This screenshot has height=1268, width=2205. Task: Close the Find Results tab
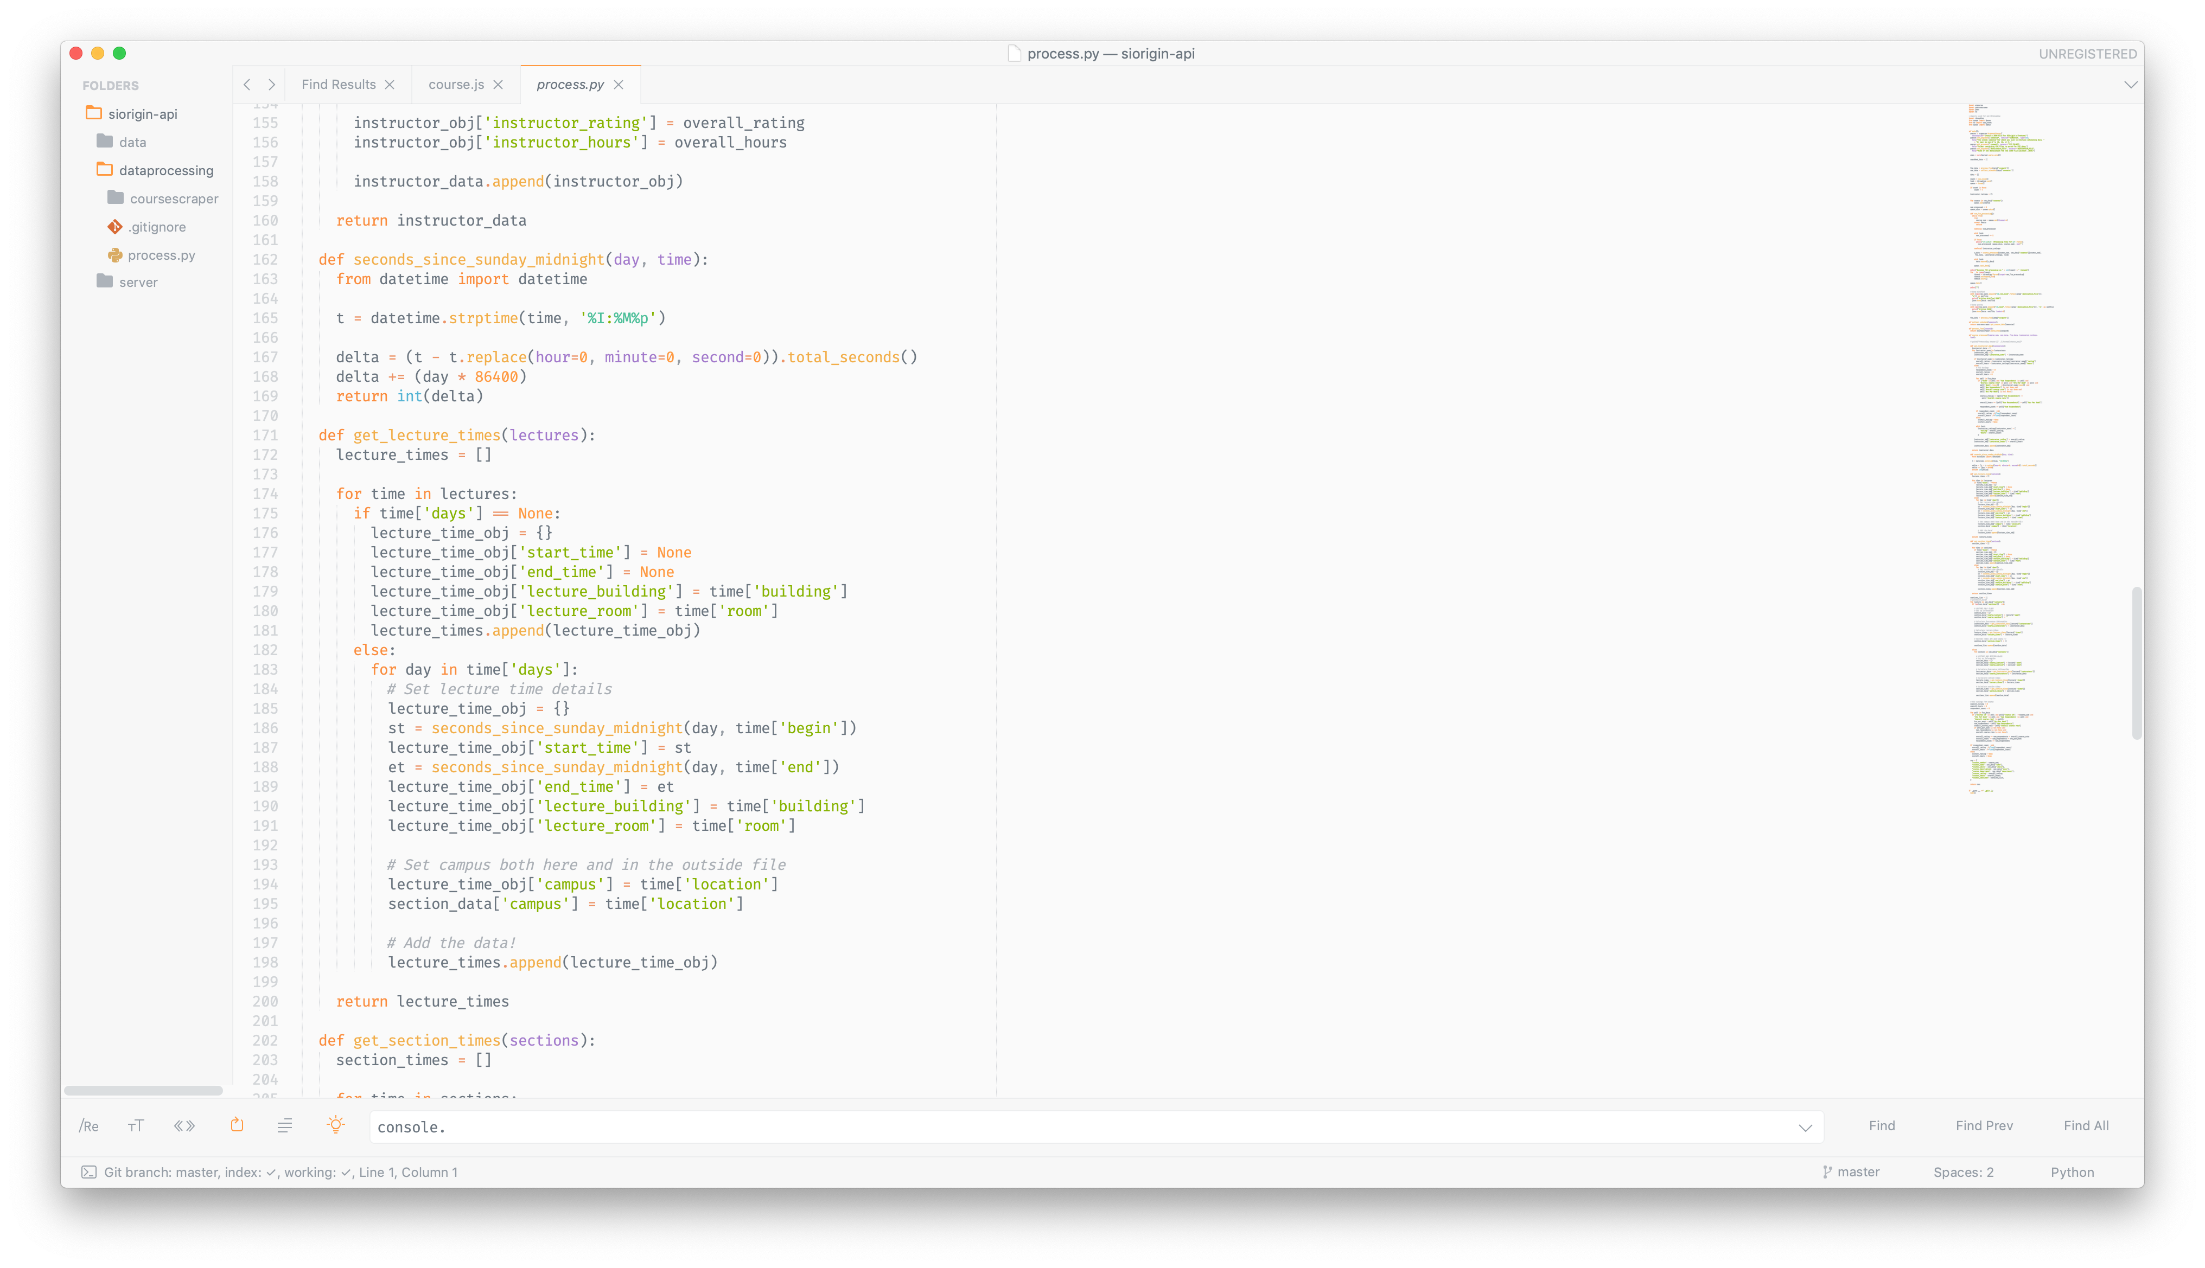click(x=390, y=85)
